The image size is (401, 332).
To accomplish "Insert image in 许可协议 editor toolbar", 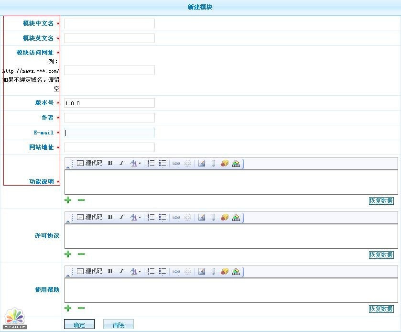I will [x=202, y=217].
